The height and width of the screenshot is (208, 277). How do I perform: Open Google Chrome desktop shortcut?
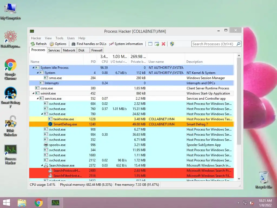[11, 69]
